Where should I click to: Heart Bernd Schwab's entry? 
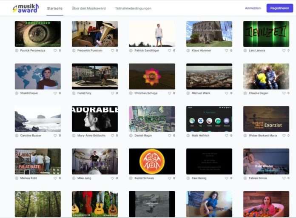pyautogui.click(x=169, y=178)
